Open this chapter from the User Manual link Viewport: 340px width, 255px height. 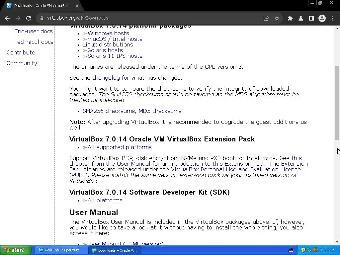[110, 163]
